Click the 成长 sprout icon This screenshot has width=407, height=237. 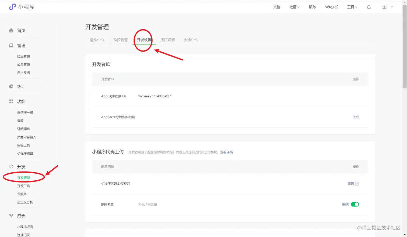pos(11,216)
